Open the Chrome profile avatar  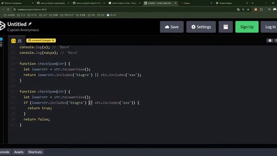275,10
